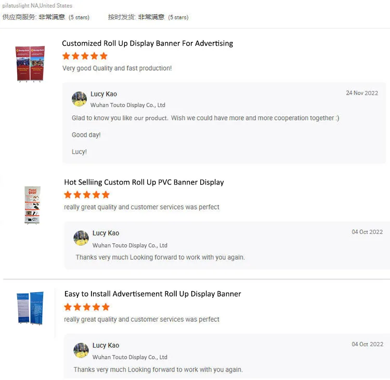This screenshot has width=390, height=380.
Task: Click Wuhan Touto Display Co. under Hot Selling review
Action: pyautogui.click(x=129, y=245)
